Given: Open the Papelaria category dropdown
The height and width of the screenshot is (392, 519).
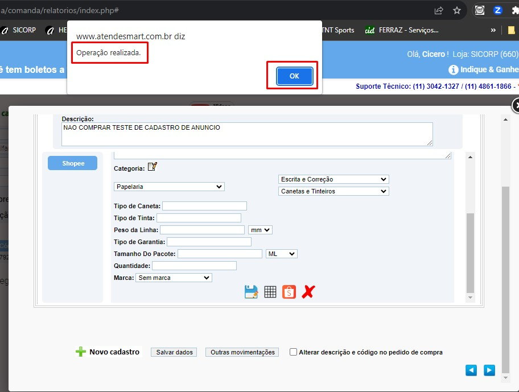Looking at the screenshot, I should click(169, 187).
